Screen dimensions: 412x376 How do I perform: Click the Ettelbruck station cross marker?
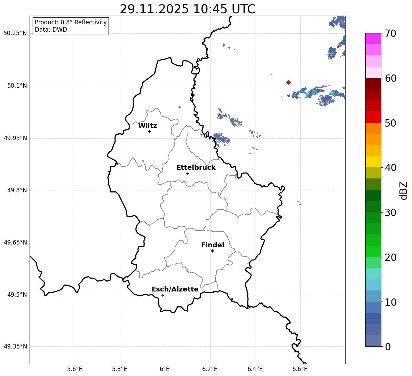(188, 173)
